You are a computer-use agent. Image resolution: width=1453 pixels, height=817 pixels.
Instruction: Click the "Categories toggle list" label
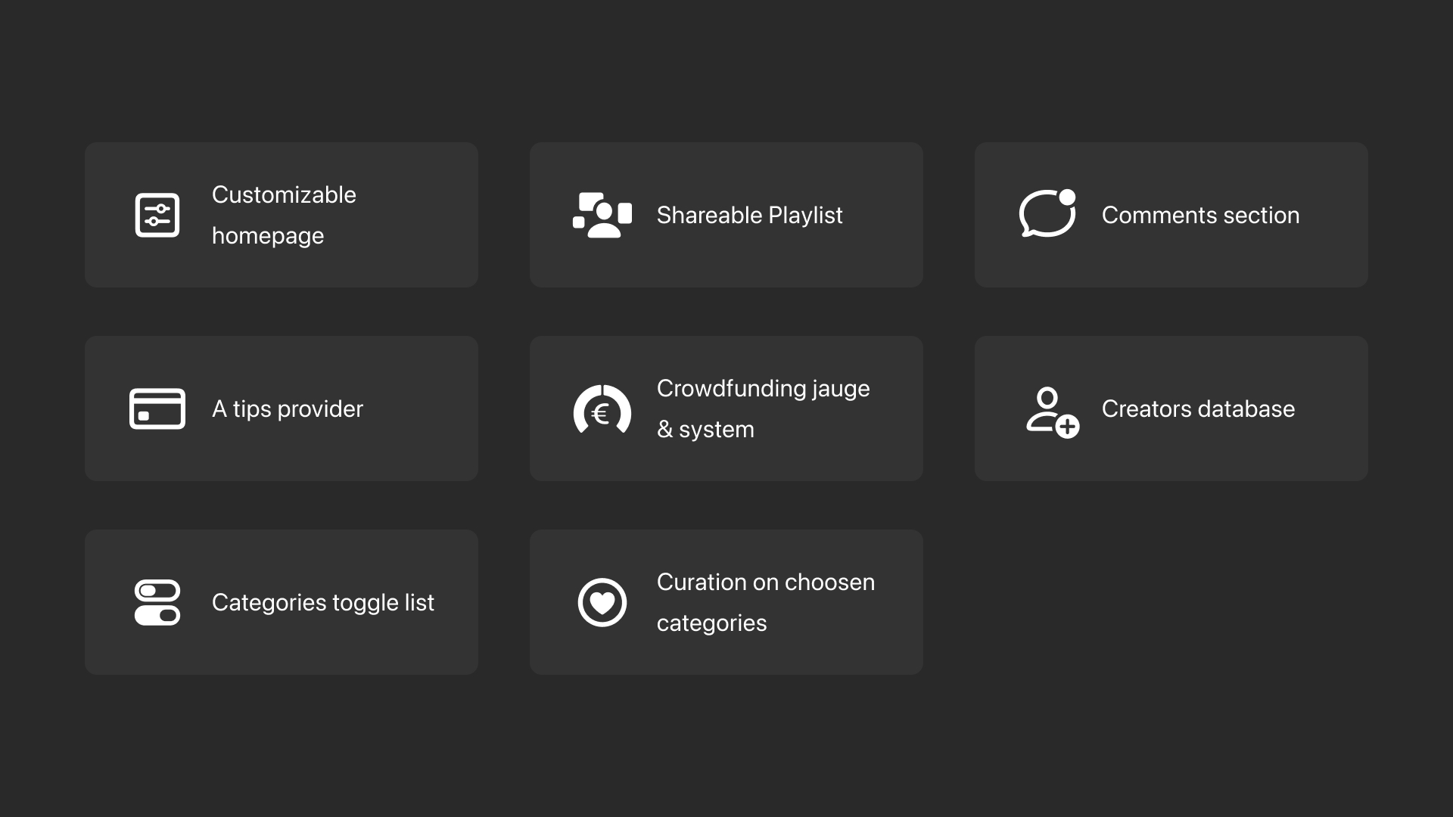[323, 602]
